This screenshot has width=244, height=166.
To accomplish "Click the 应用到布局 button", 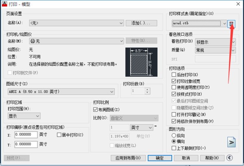I will pyautogui.click(x=128, y=158).
